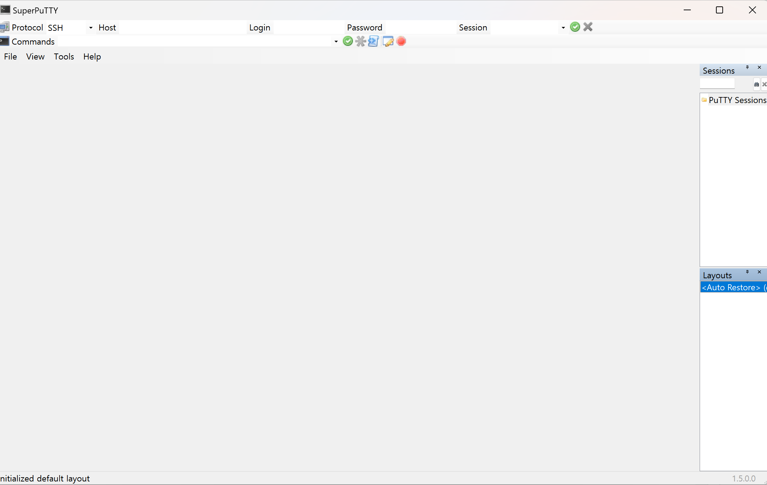767x485 pixels.
Task: Close the Layouts panel
Action: tap(759, 272)
